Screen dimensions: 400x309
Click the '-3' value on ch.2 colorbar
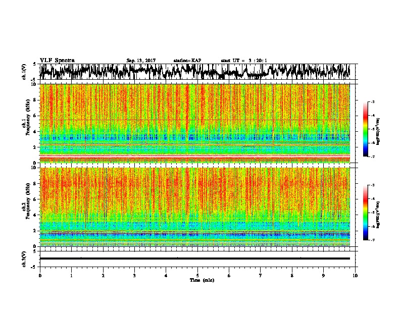click(x=373, y=185)
